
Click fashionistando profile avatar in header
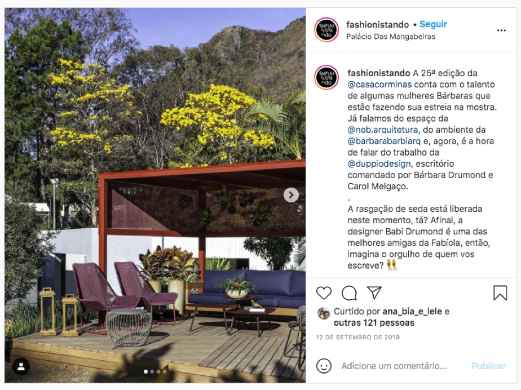pyautogui.click(x=326, y=30)
